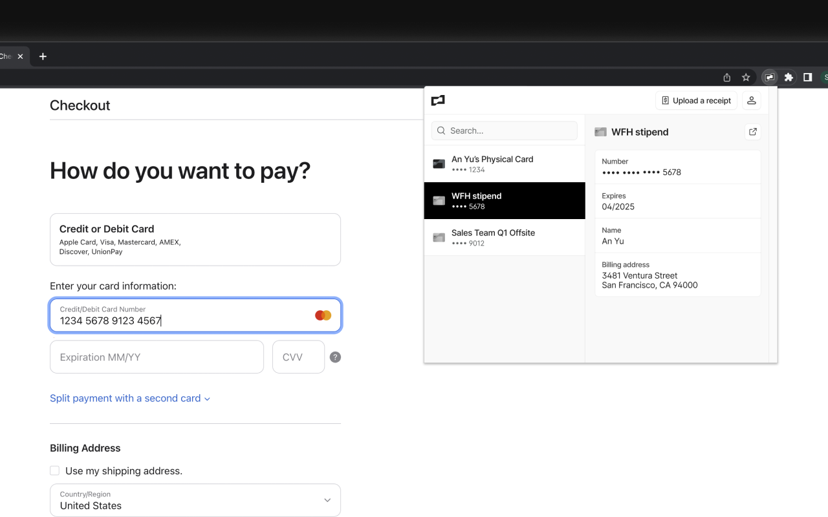Expand Split payment with a second card
The image size is (828, 517).
click(x=130, y=398)
